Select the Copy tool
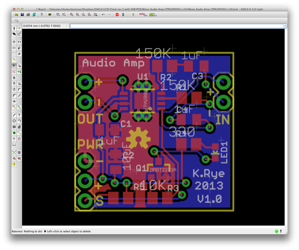The width and height of the screenshot is (299, 250). point(19,42)
